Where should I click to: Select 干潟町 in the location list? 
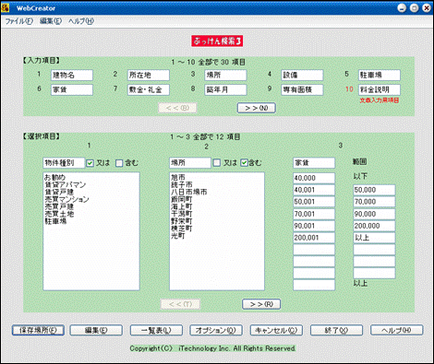point(182,214)
